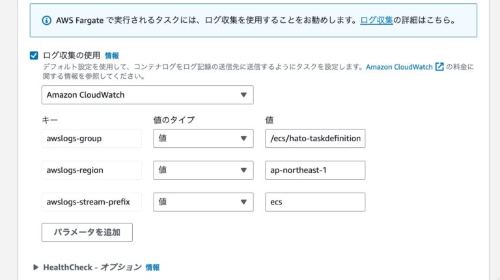The image size is (500, 280).
Task: Open the value type dropdown for awslogs-group
Action: (203, 139)
